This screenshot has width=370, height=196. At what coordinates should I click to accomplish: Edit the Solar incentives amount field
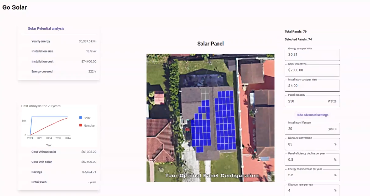click(312, 70)
